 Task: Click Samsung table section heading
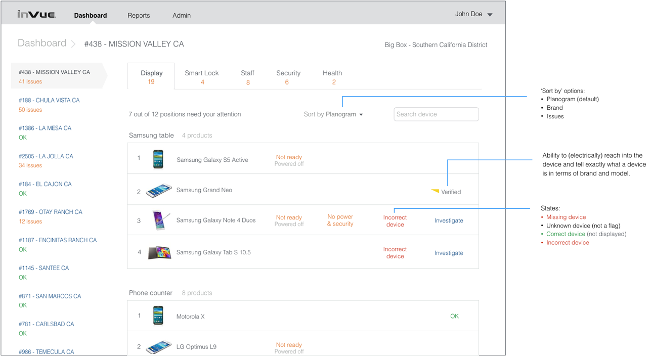point(151,136)
